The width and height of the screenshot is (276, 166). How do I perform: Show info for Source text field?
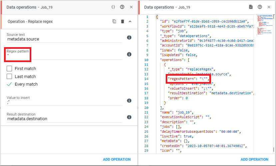pos(129,38)
